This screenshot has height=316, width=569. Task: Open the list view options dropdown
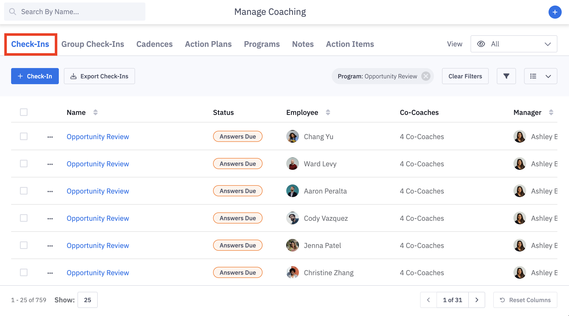tap(540, 76)
